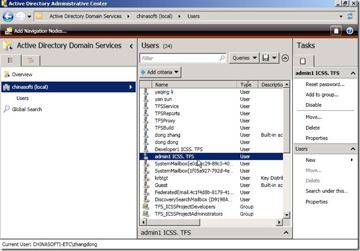Select TFSService user row
360x251 pixels.
click(211, 106)
